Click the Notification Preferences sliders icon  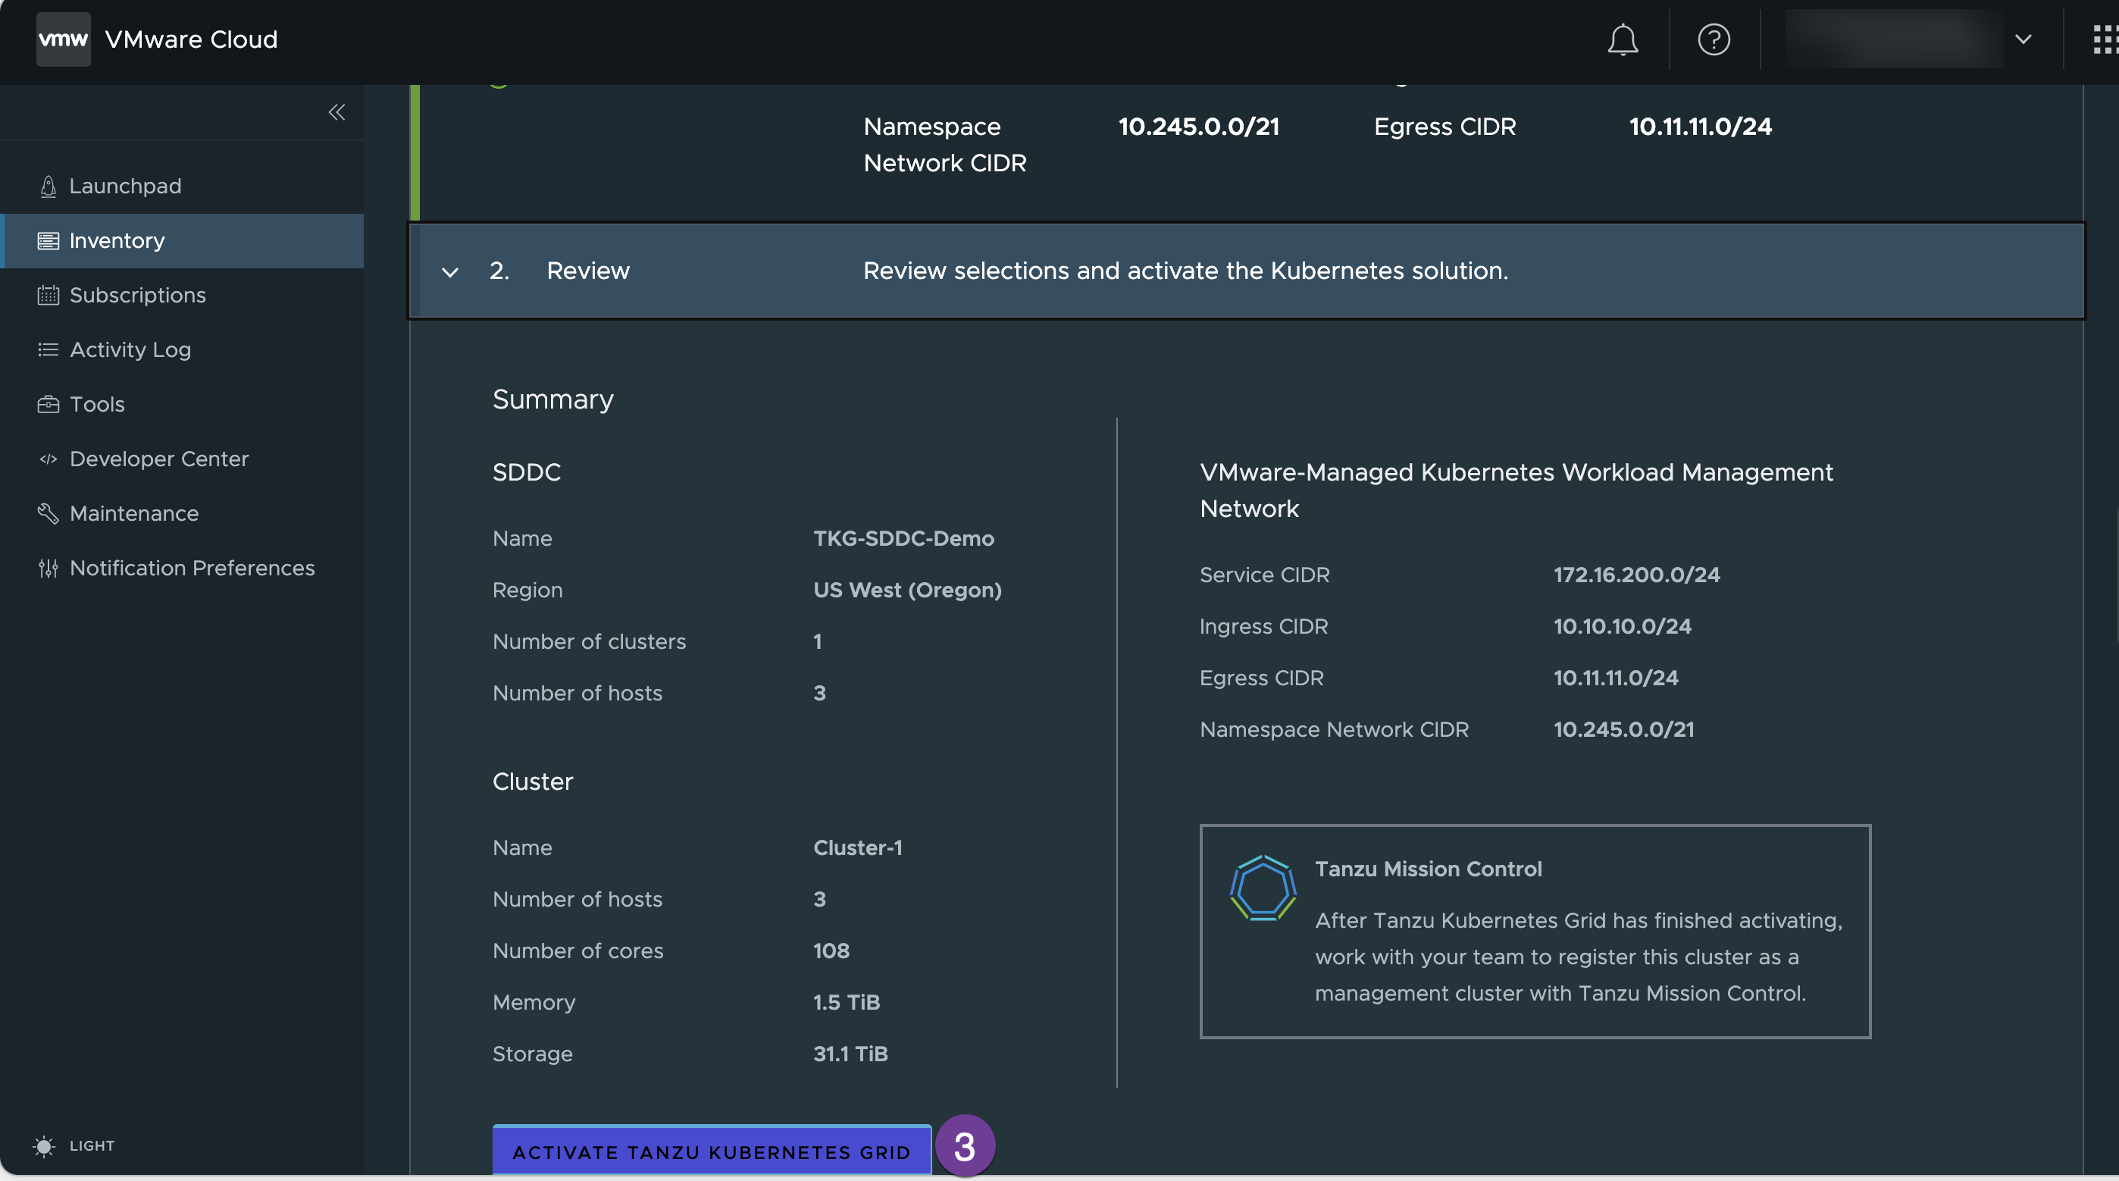(49, 568)
